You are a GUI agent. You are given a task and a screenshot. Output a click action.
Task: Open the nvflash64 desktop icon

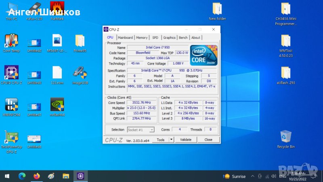[x=57, y=105]
